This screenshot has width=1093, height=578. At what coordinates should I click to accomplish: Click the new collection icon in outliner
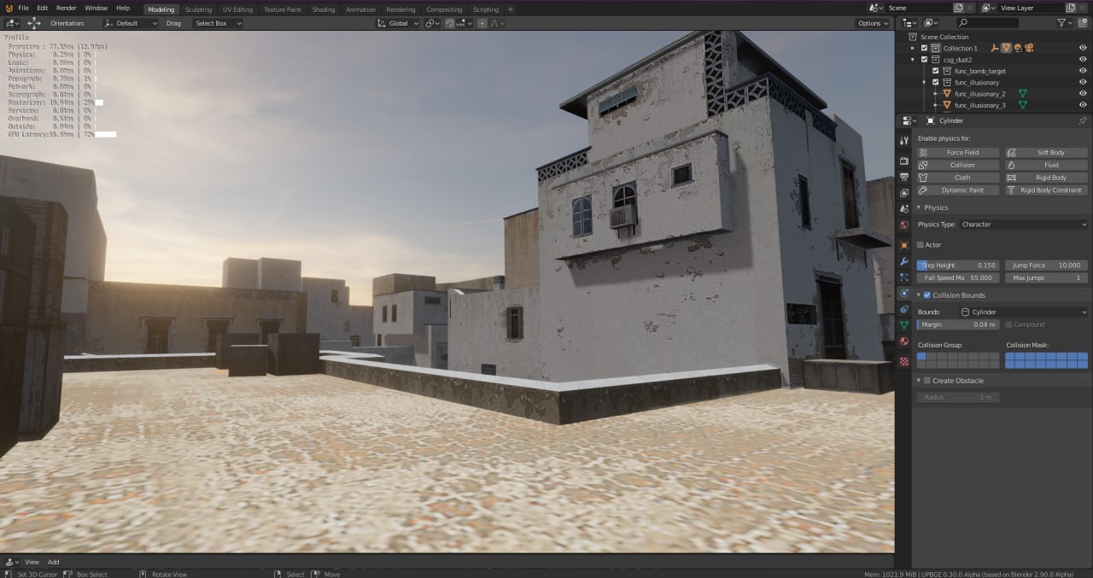(1084, 23)
